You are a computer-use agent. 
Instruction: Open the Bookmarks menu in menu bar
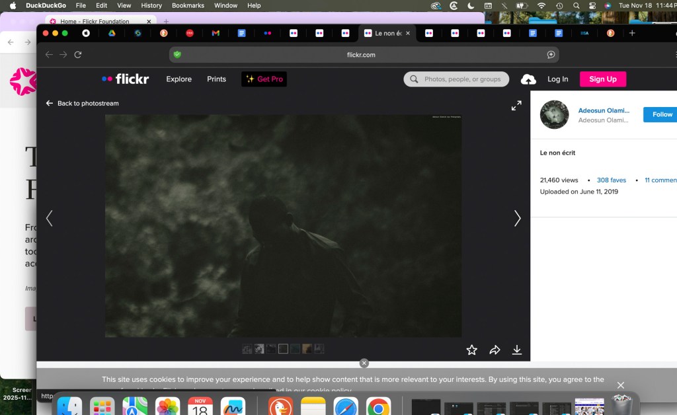[x=188, y=5]
